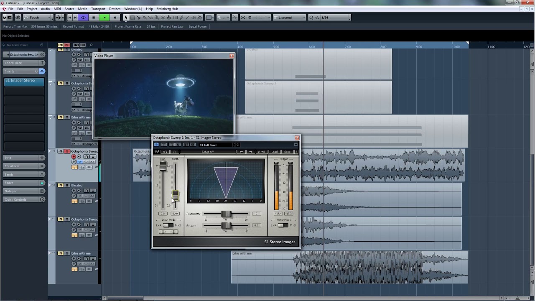Start playback with the green Play button
The width and height of the screenshot is (535, 301).
tap(104, 18)
